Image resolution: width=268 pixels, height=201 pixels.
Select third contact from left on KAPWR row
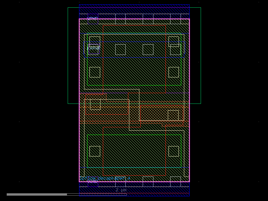148,50
